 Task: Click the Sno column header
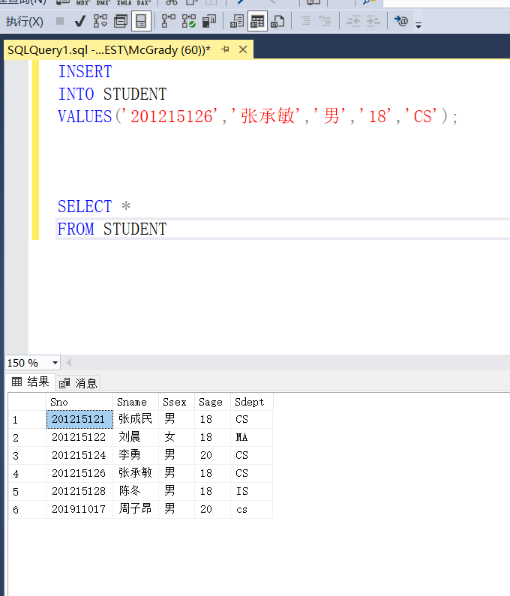point(79,402)
